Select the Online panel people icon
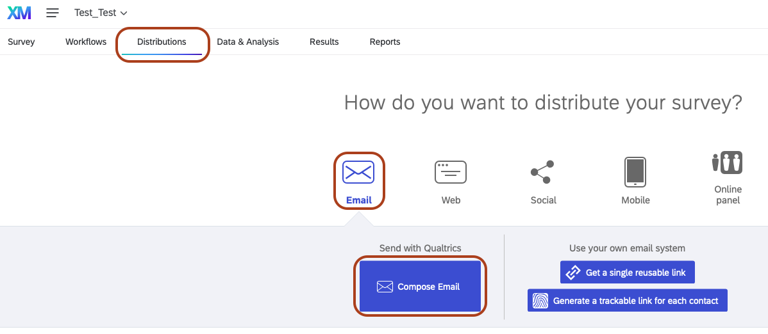This screenshot has height=334, width=768. 728,163
